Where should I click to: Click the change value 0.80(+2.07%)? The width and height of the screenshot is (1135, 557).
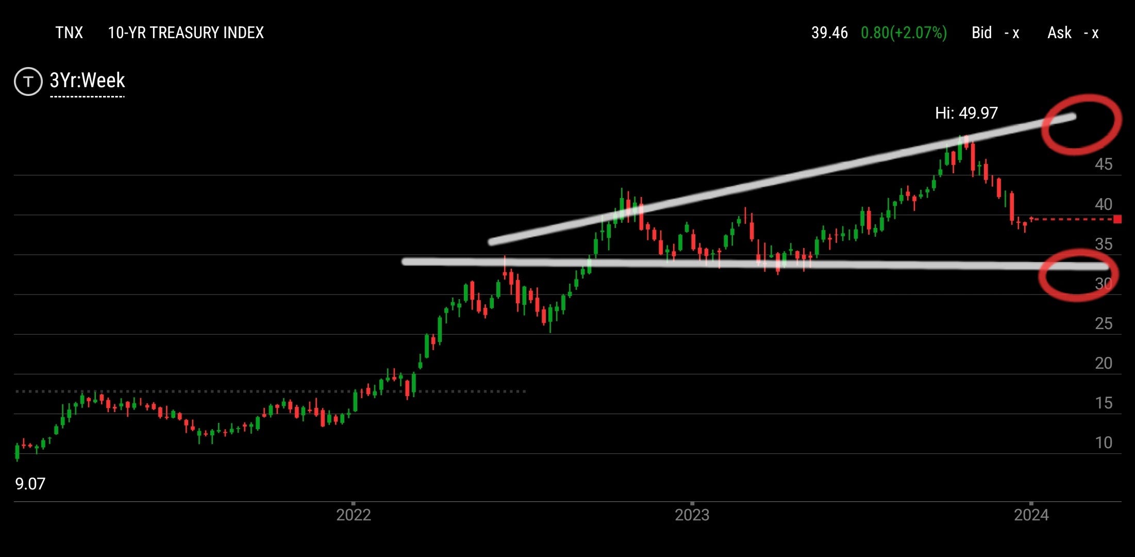tap(904, 33)
